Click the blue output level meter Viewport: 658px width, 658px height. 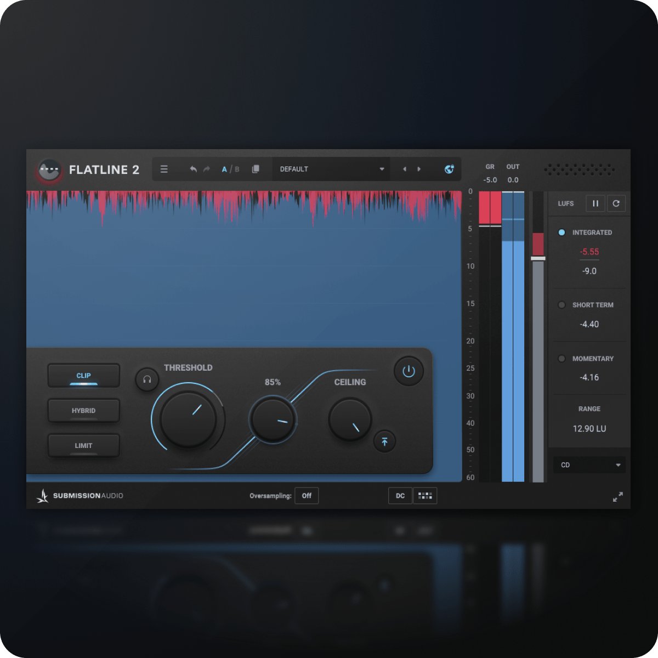pyautogui.click(x=513, y=337)
